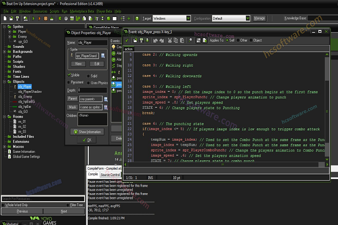Screen dimensions: 338x225
Task: Clean build with the broom icon
Action: tap(52, 19)
